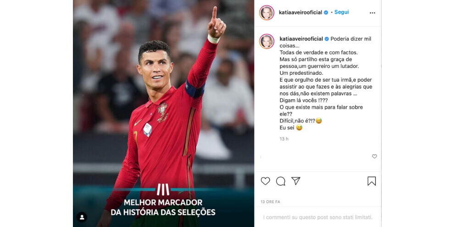The width and height of the screenshot is (454, 227).
Task: Share the post via paper plane icon
Action: coord(296,181)
